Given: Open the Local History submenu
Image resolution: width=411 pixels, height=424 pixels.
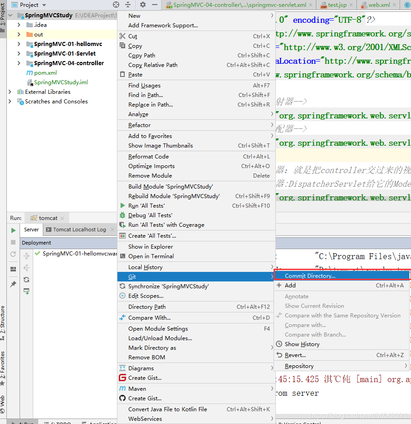Looking at the screenshot, I should click(196, 267).
